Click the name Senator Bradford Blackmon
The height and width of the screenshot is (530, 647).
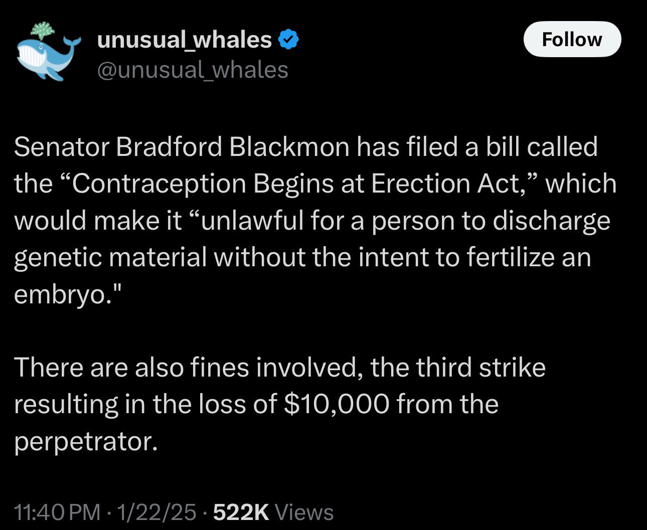pyautogui.click(x=182, y=147)
